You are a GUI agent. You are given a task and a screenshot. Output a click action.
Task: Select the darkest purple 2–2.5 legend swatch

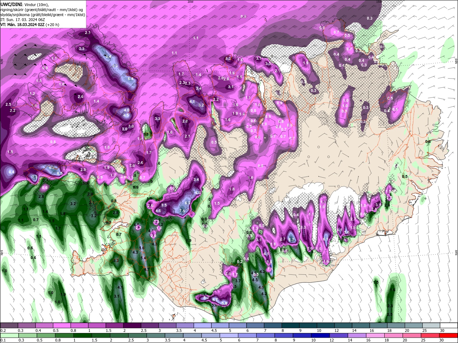(132, 325)
